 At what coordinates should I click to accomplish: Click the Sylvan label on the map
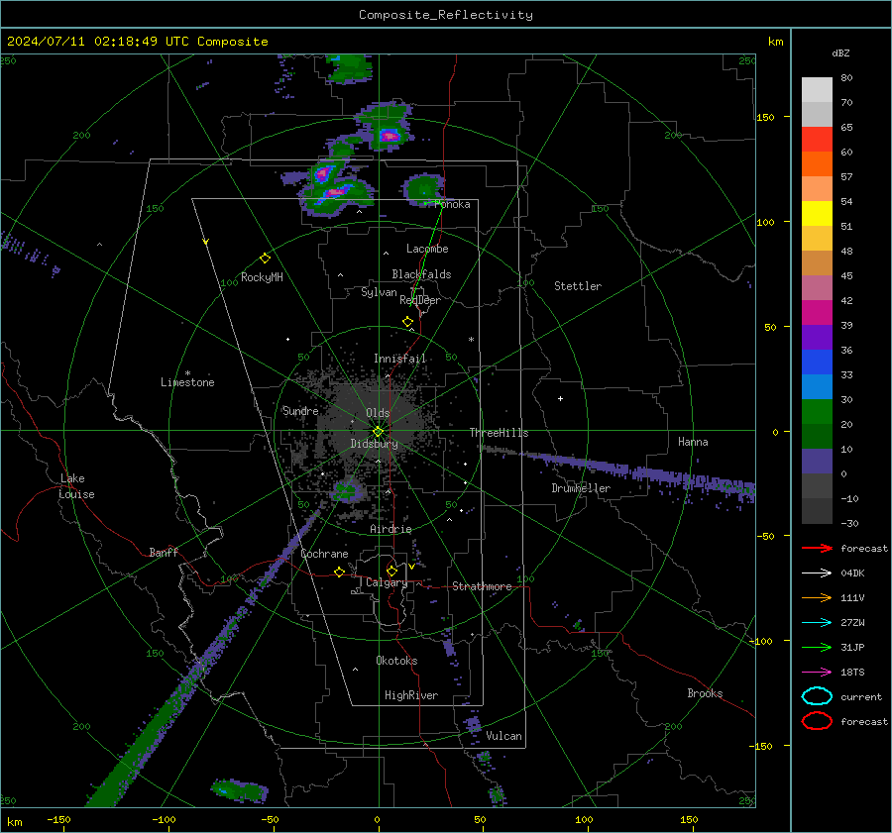click(379, 292)
